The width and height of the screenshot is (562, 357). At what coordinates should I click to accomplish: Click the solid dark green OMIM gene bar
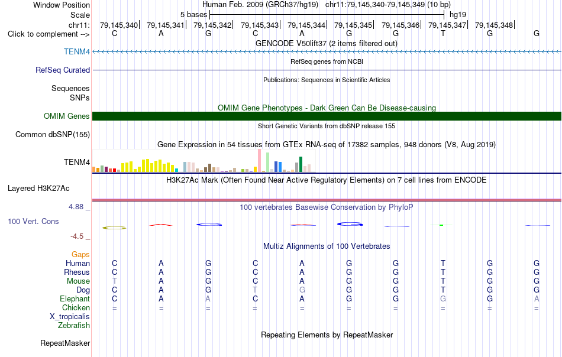327,116
